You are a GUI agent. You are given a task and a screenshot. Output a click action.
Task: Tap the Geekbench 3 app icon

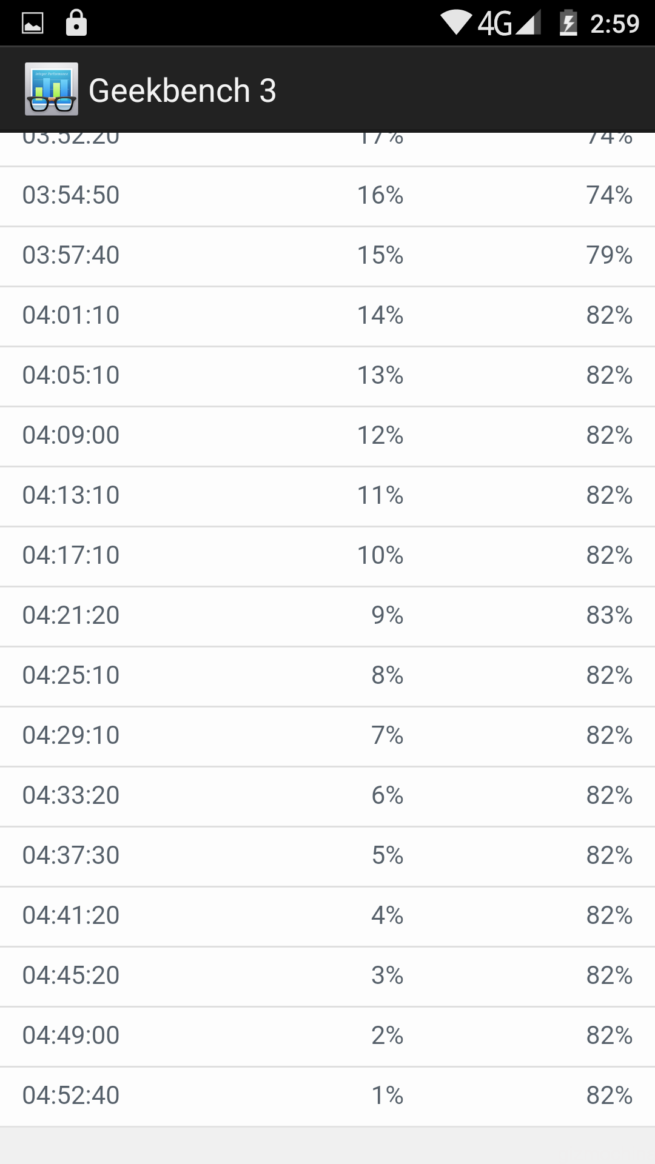point(52,89)
